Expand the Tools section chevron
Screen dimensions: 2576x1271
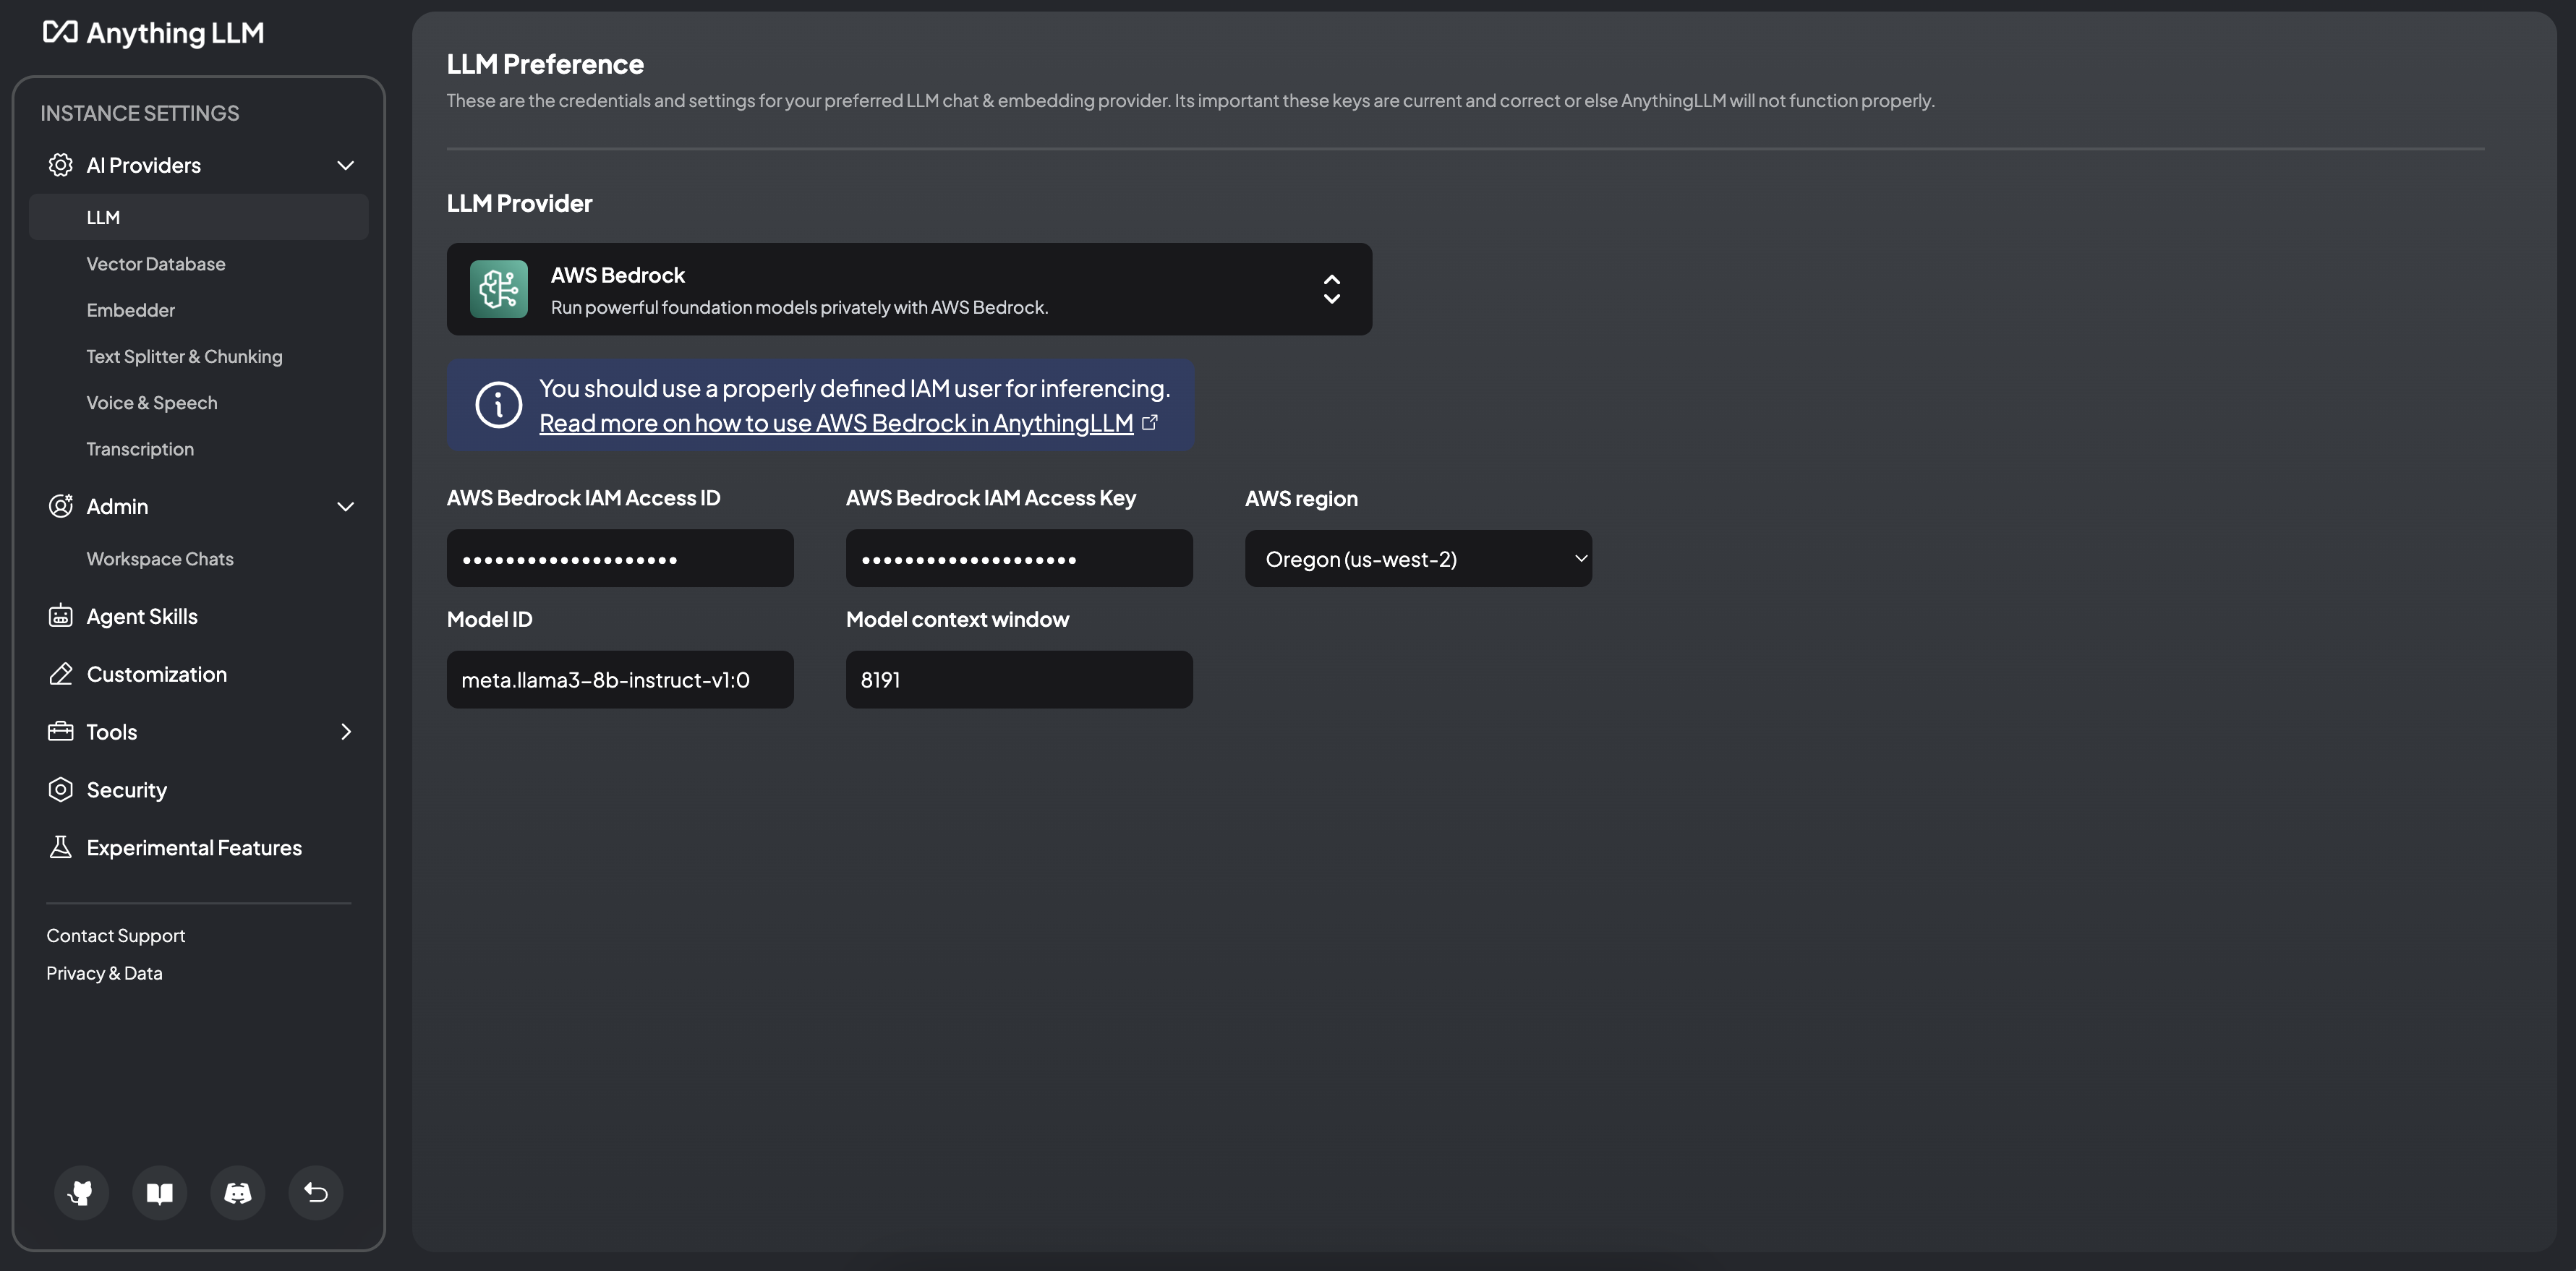click(346, 732)
